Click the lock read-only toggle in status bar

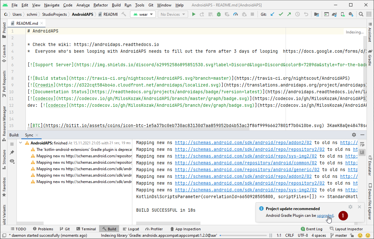[352, 235]
